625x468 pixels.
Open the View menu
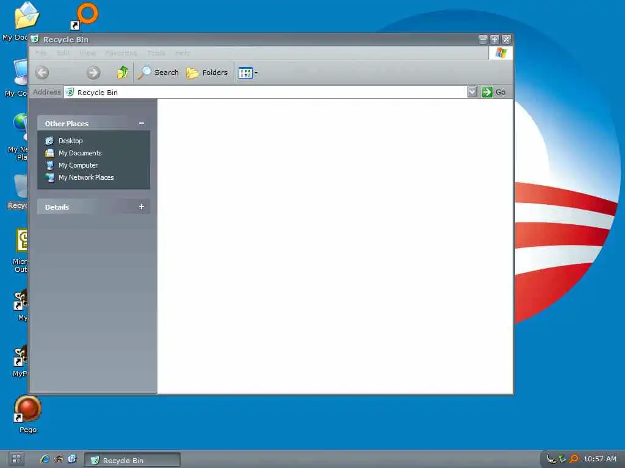[x=87, y=53]
